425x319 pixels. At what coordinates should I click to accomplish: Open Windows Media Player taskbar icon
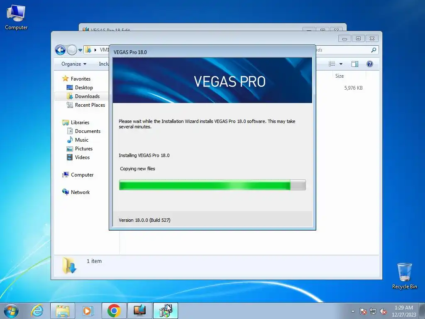tap(88, 311)
